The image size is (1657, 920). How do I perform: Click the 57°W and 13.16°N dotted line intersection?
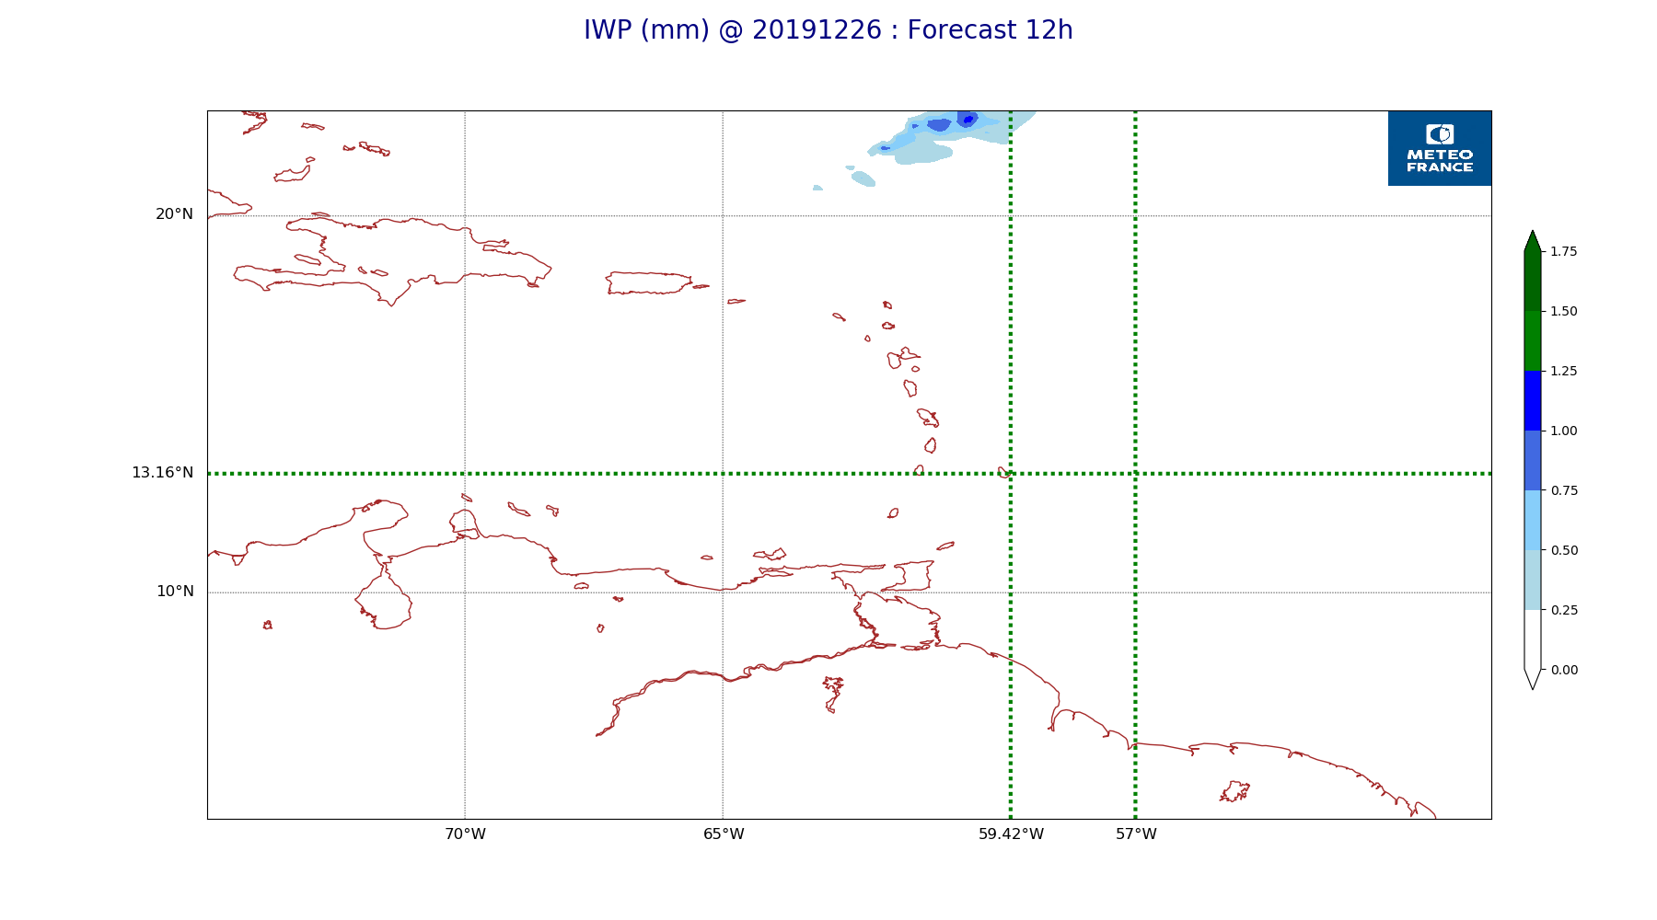[x=1135, y=474]
